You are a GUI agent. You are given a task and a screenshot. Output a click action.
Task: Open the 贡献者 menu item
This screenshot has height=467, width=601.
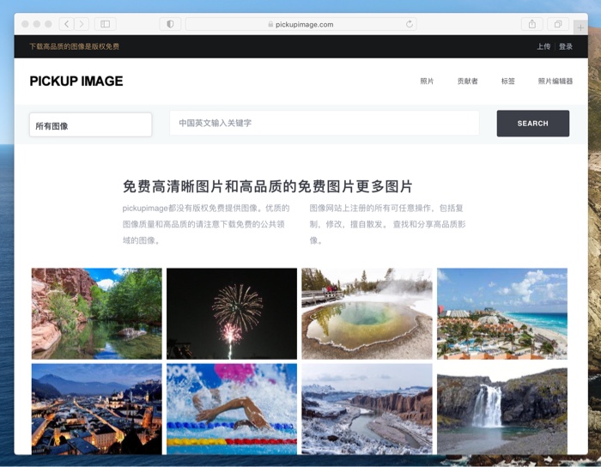click(467, 81)
